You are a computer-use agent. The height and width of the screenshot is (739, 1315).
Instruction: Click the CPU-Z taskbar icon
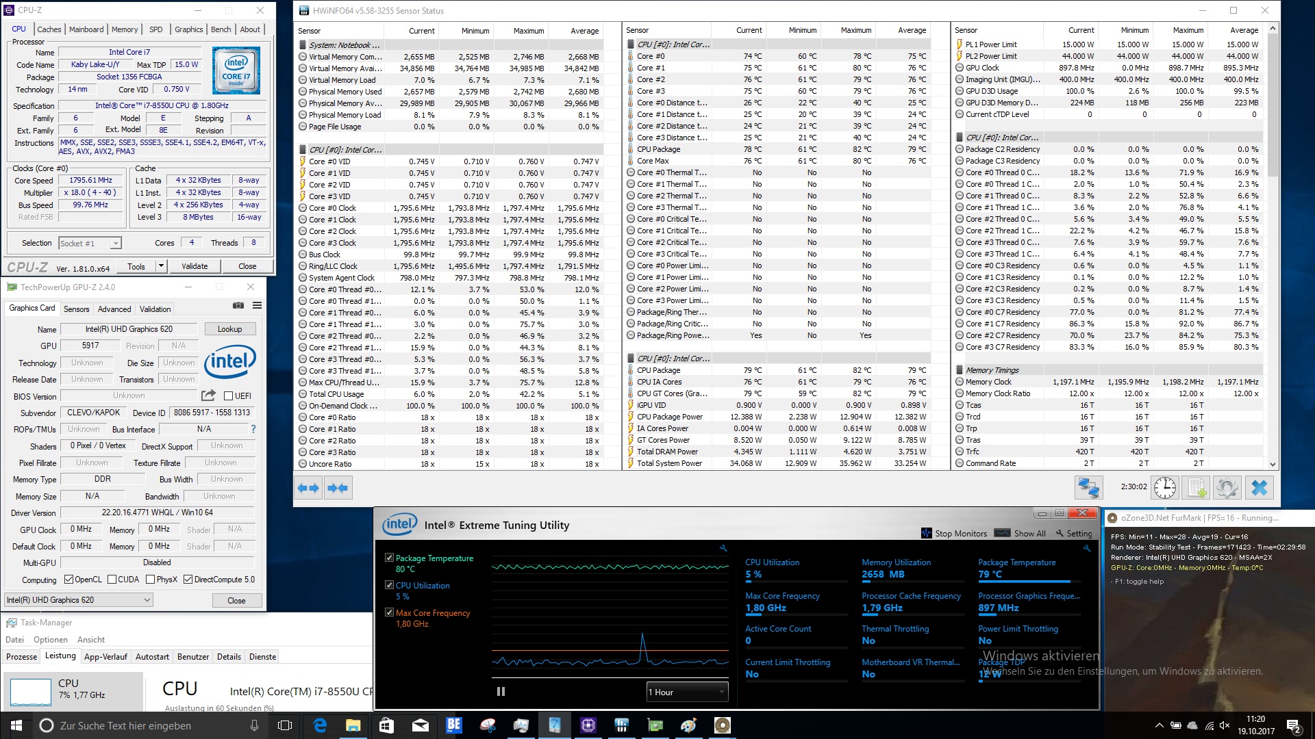588,725
